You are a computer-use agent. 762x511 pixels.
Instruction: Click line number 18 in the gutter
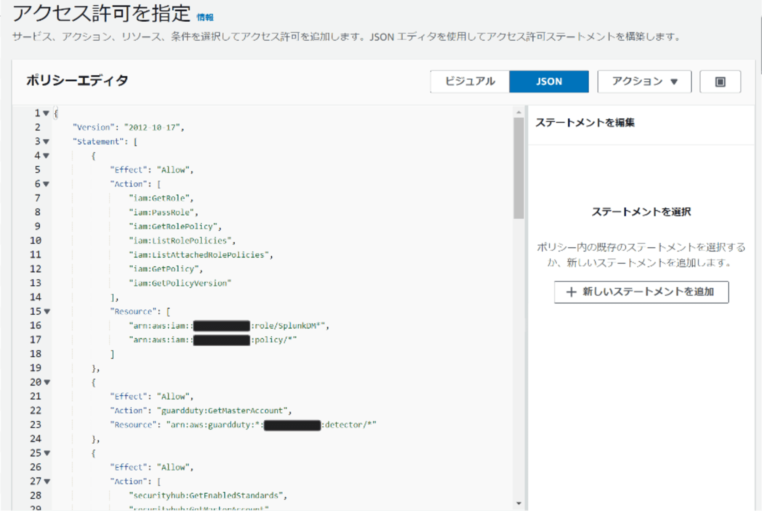pos(35,354)
